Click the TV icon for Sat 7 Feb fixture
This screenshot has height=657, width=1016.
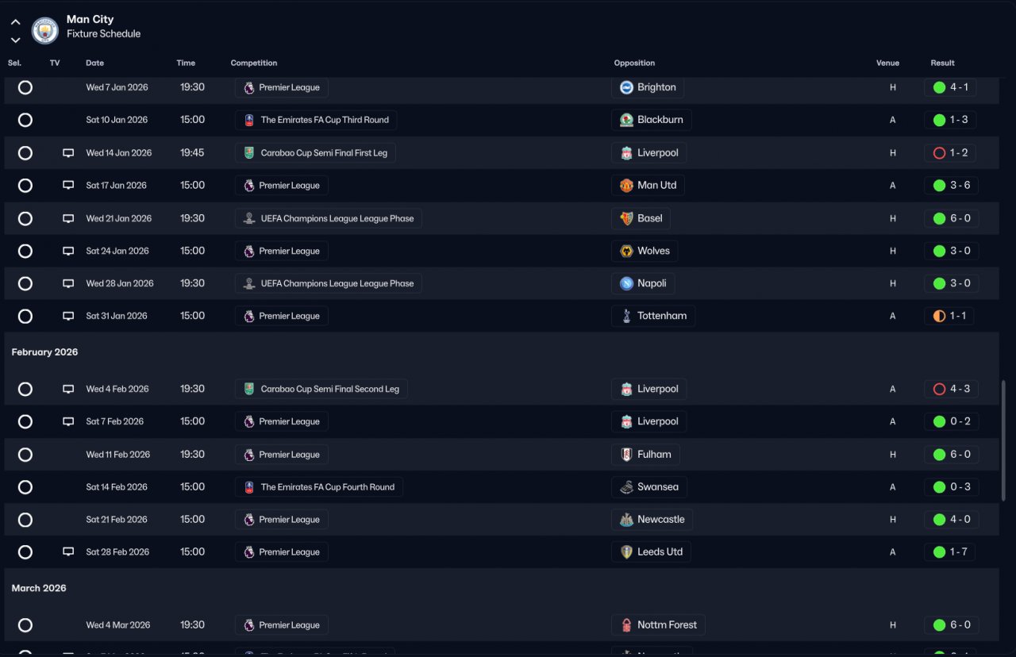point(68,421)
